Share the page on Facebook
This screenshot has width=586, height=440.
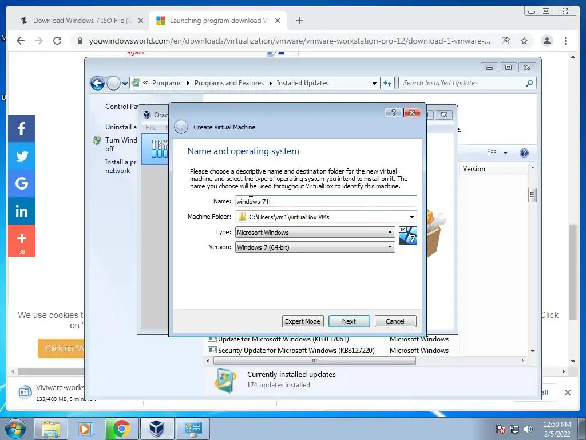(22, 128)
